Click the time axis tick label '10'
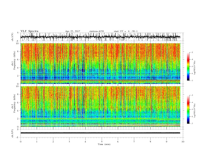This screenshot has width=206, height=159. click(183, 142)
